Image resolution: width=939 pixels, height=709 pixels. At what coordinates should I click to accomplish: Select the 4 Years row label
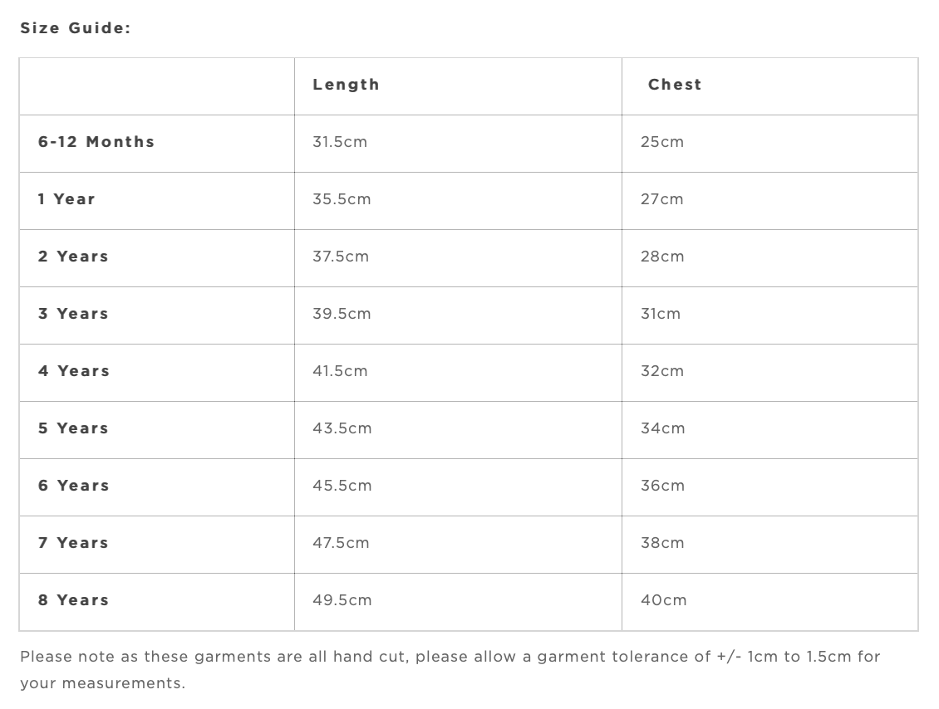click(x=73, y=371)
